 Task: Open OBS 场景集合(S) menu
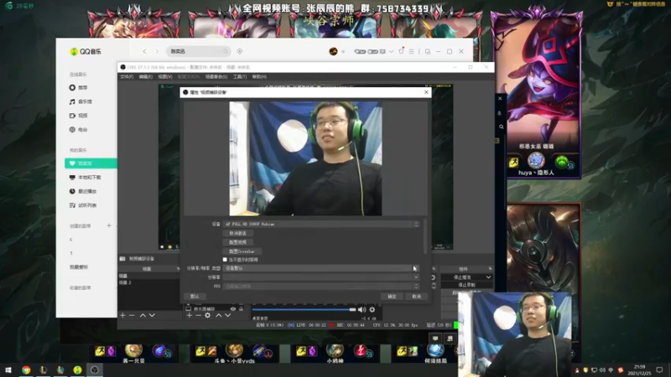pos(216,77)
